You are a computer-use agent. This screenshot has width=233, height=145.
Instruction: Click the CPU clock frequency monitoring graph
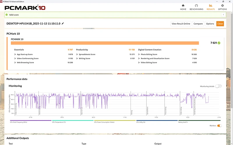[116, 103]
